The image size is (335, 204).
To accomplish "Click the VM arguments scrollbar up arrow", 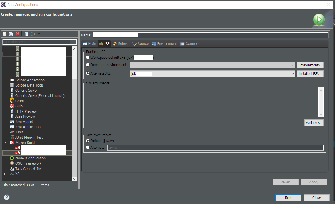I will click(321, 90).
